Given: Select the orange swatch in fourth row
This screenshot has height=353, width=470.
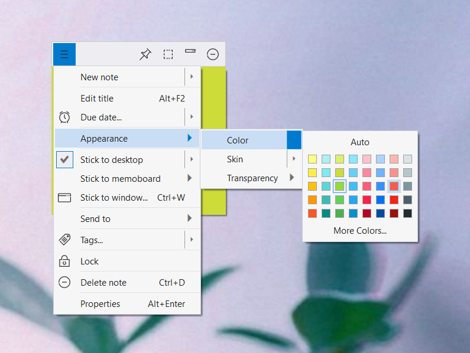Looking at the screenshot, I should click(312, 200).
